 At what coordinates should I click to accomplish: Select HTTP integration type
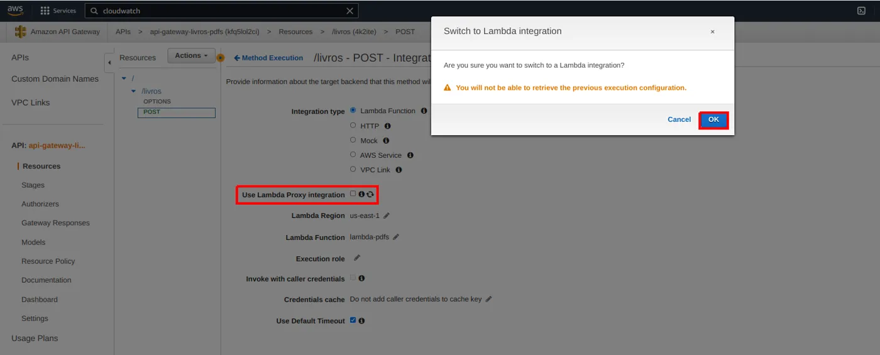[353, 125]
